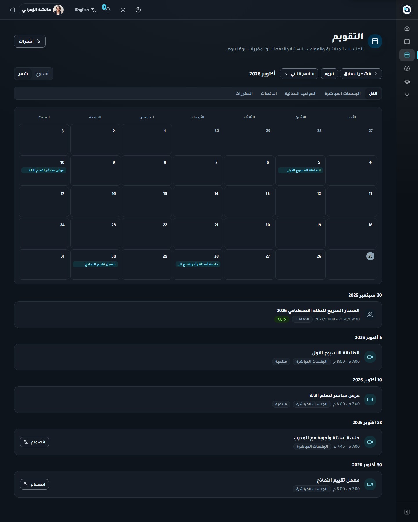Click انضمام for معمل تقييم النماذج

[x=35, y=484]
